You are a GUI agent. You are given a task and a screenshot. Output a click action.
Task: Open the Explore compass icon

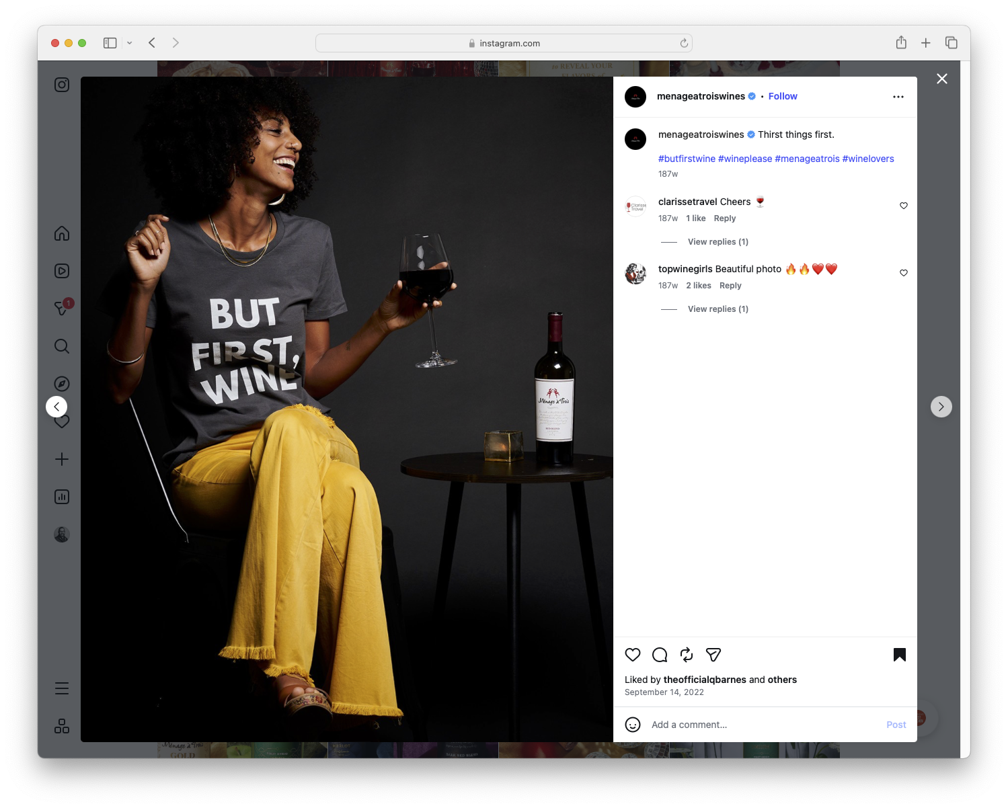[61, 383]
